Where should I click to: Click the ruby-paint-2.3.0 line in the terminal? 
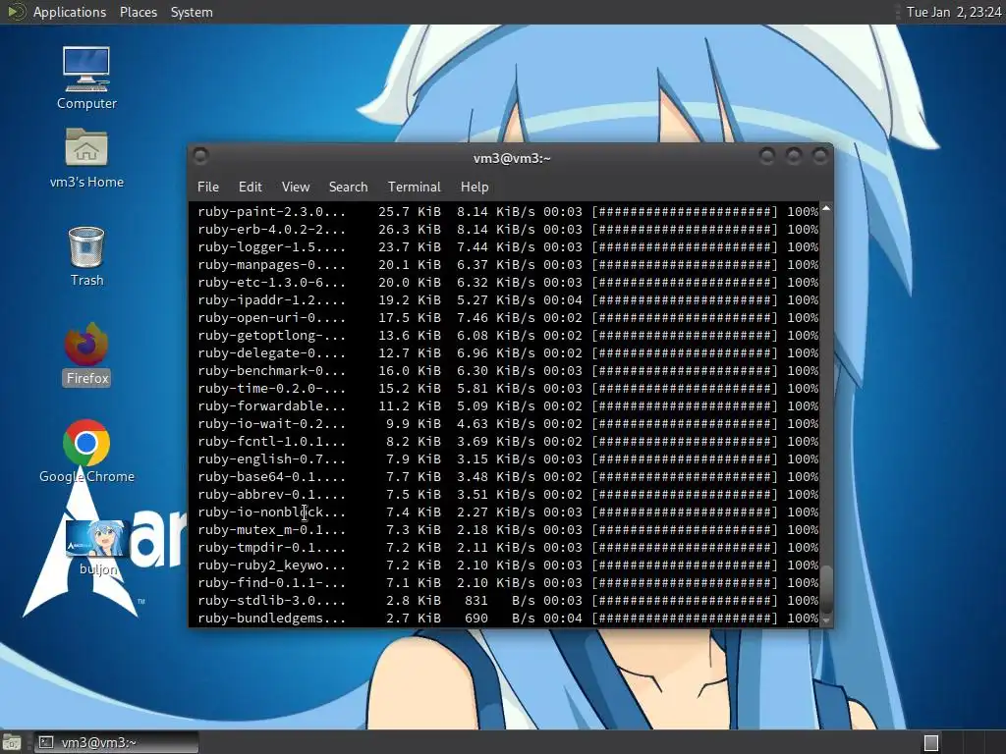[x=508, y=212]
